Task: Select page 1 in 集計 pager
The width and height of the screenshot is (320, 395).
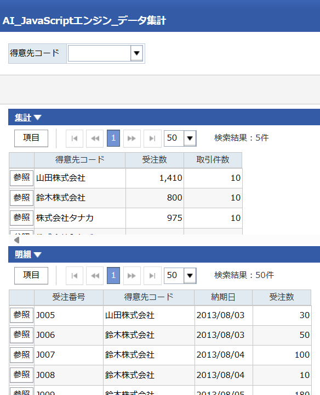Action: (113, 138)
